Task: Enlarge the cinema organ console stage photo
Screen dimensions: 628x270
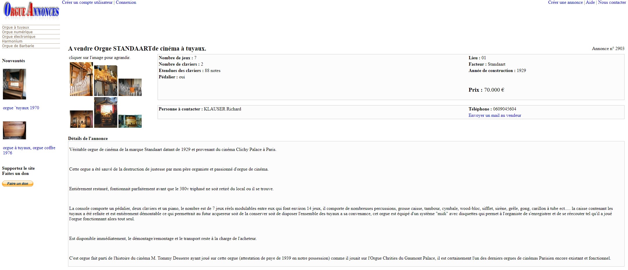Action: 106,112
